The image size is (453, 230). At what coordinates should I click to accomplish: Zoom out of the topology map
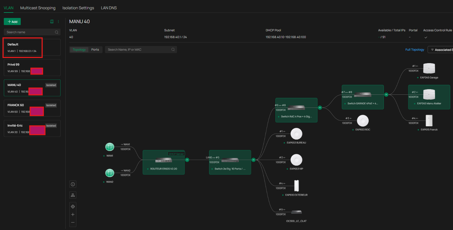click(x=73, y=222)
